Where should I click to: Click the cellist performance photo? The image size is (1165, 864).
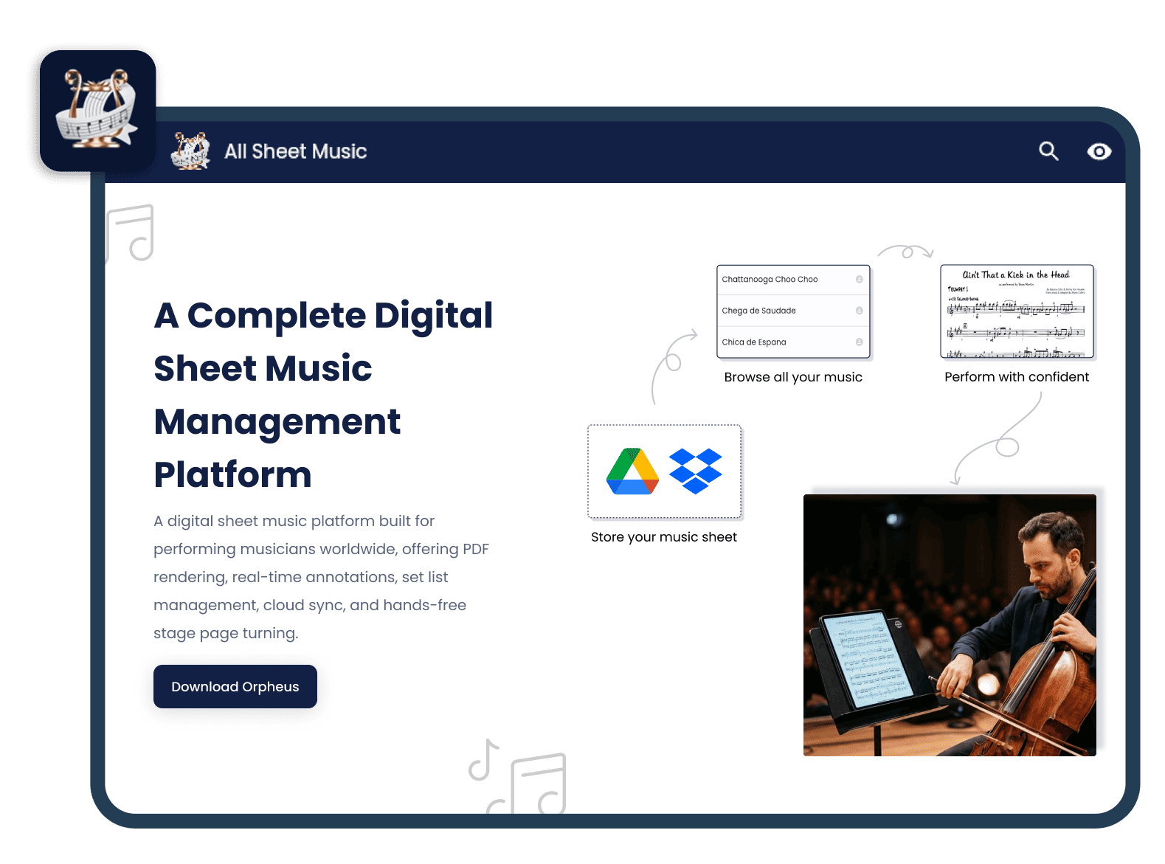click(x=950, y=625)
